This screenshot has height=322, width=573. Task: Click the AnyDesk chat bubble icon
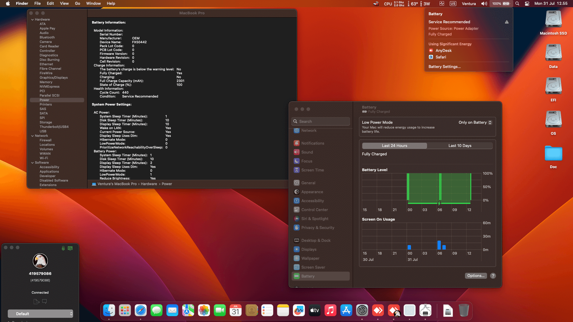44,301
